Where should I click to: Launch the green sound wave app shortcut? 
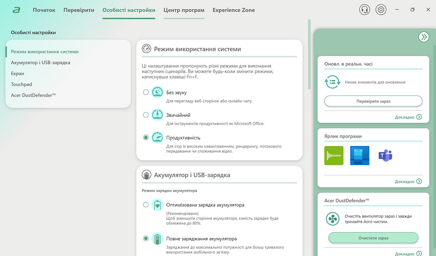[x=334, y=156]
